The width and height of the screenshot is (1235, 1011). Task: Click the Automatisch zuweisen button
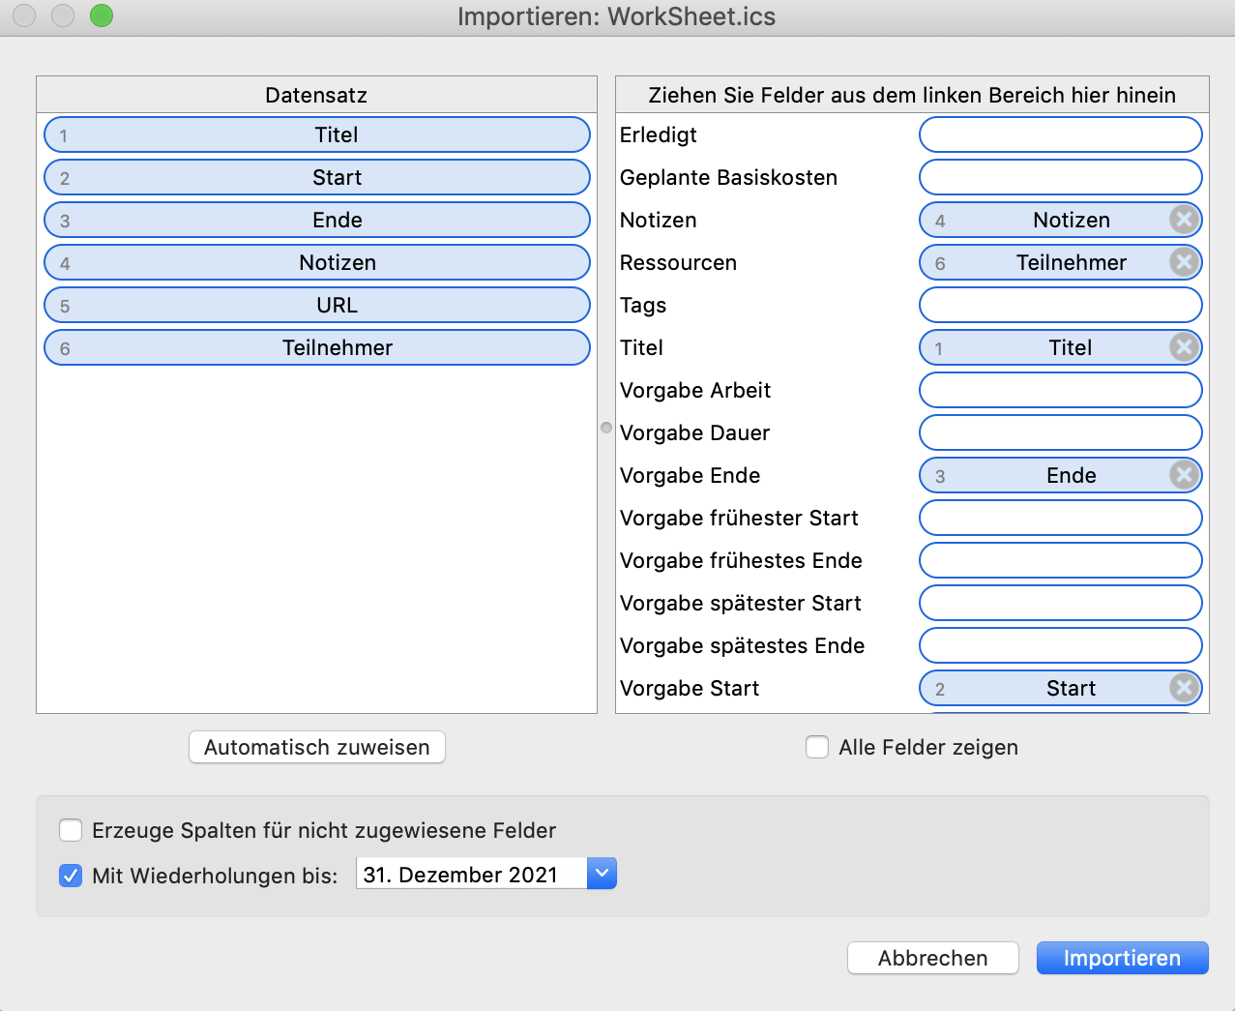click(x=316, y=747)
